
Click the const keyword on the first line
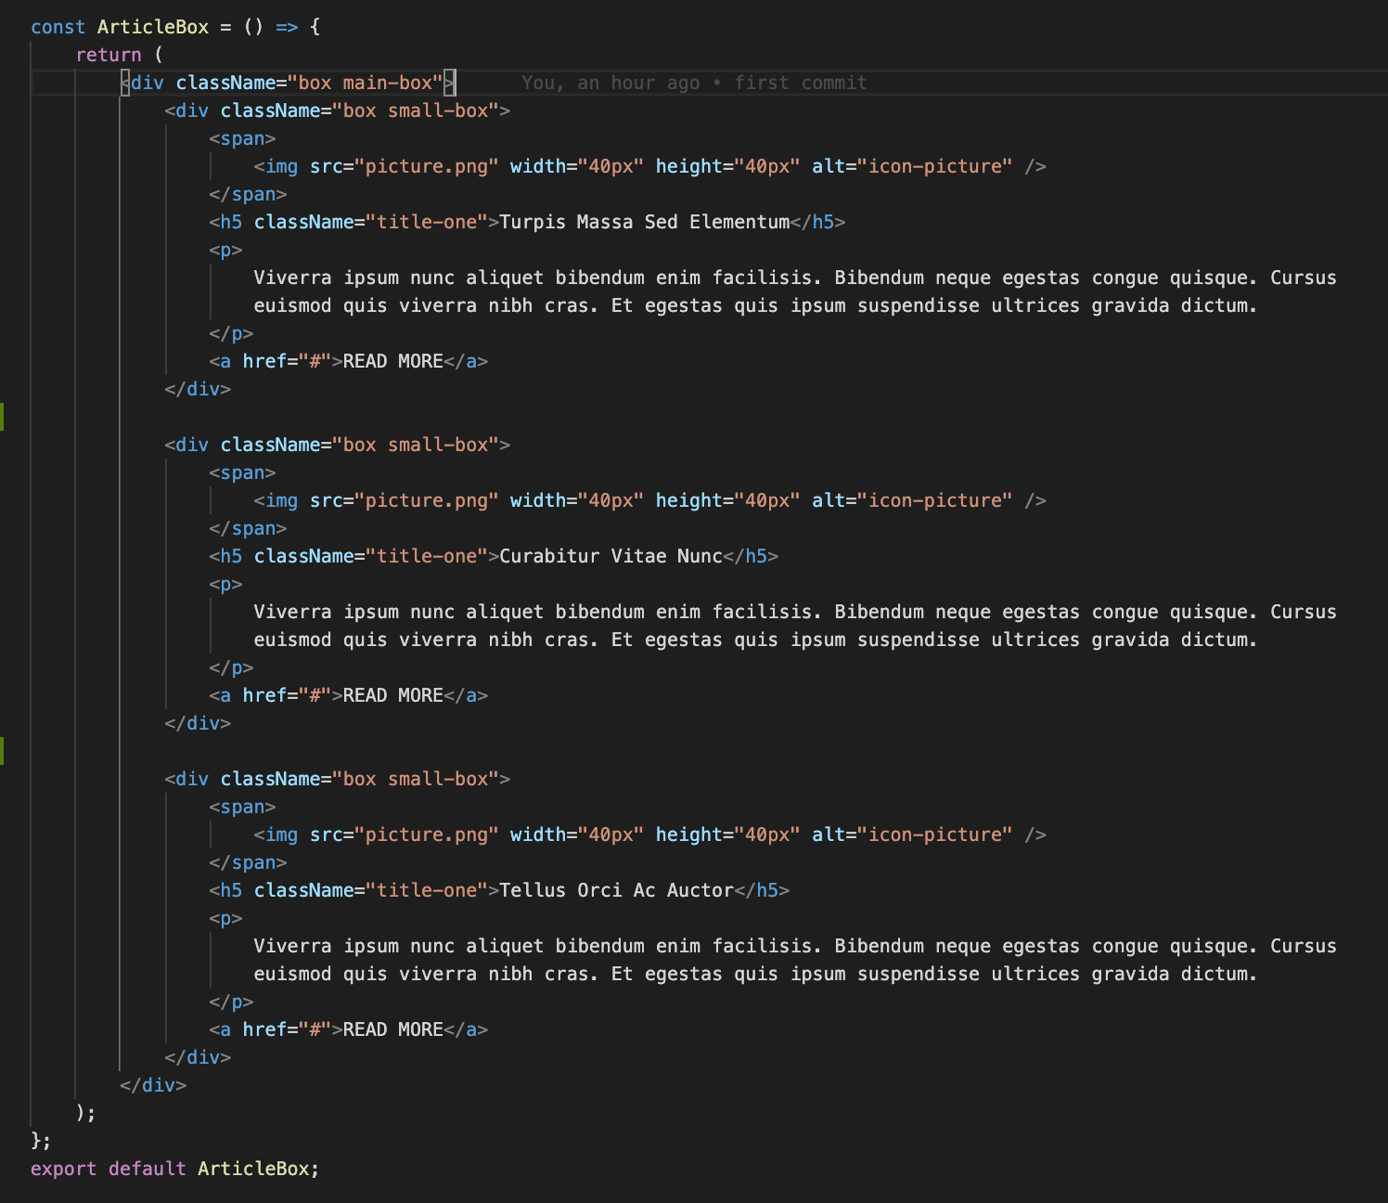point(58,27)
